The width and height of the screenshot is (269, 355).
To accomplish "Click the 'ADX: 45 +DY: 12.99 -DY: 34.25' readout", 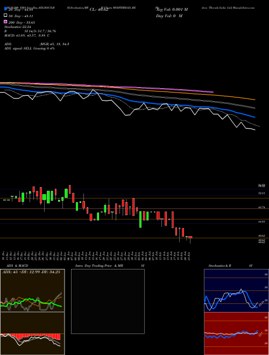I will [31, 272].
